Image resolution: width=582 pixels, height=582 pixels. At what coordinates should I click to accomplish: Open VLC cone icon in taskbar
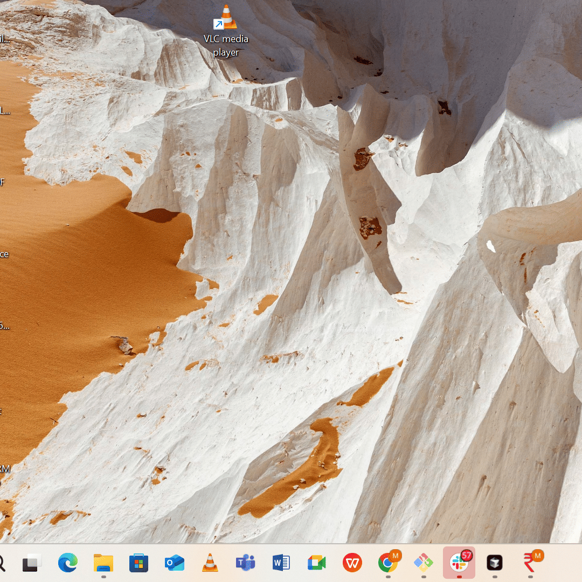210,563
